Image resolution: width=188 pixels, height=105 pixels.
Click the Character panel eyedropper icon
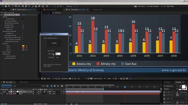pos(180,86)
